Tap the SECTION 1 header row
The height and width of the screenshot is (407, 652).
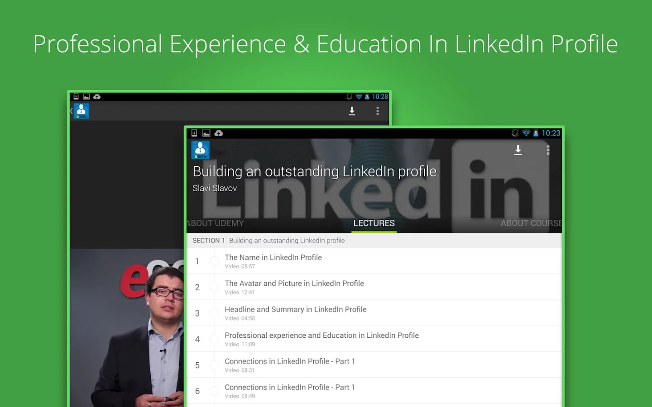point(374,241)
